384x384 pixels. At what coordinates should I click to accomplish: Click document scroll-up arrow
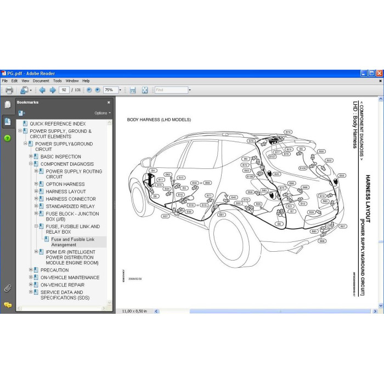coord(381,99)
